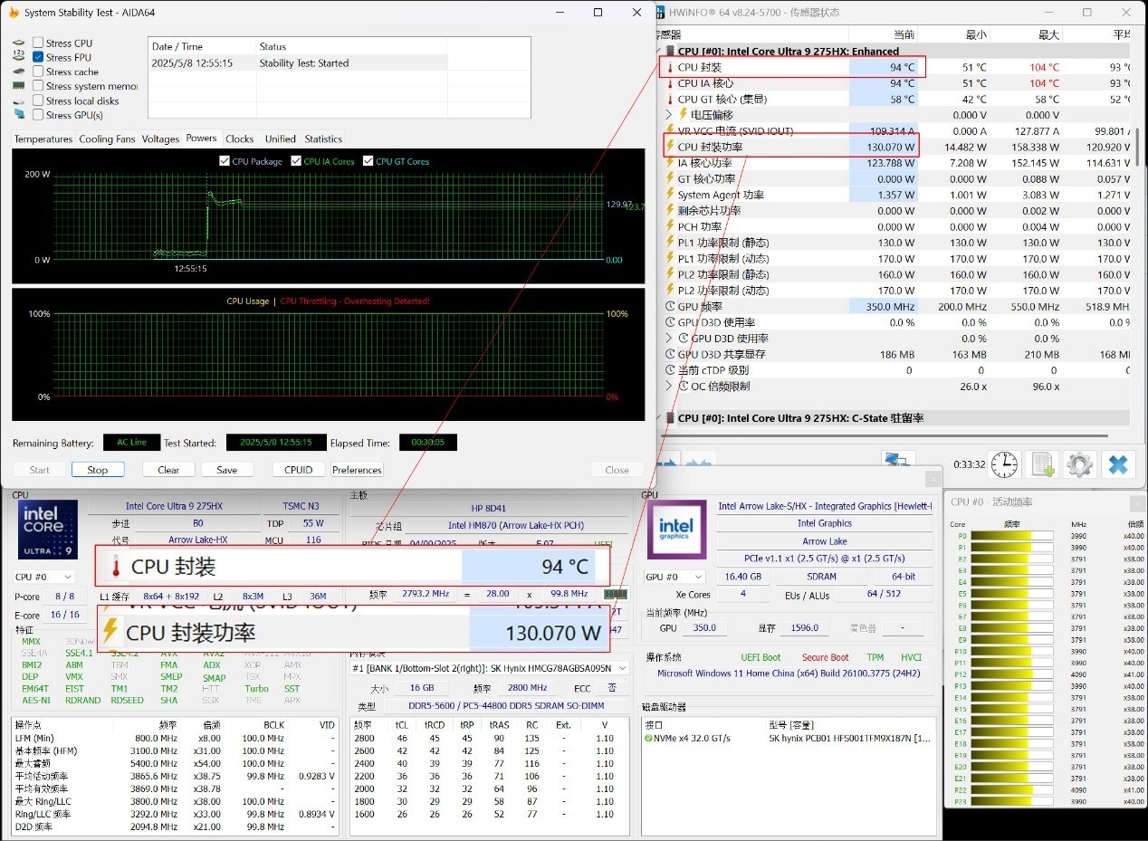Toggle the CPU GT Cores graph checkbox
1148x841 pixels.
coord(368,161)
